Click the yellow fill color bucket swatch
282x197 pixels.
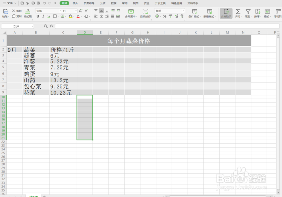point(70,16)
